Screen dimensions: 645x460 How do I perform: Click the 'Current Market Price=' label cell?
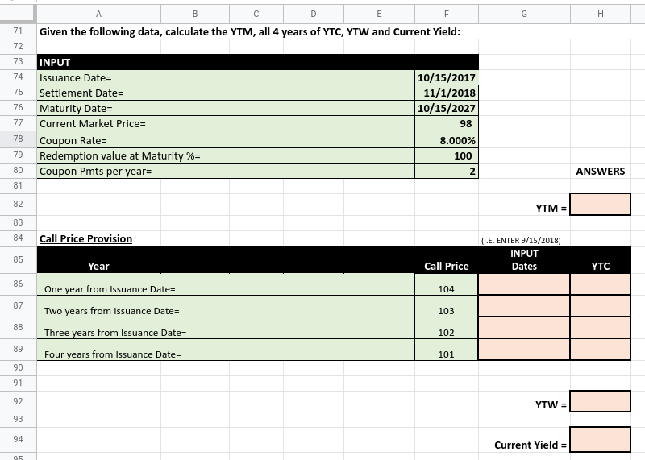tap(226, 124)
